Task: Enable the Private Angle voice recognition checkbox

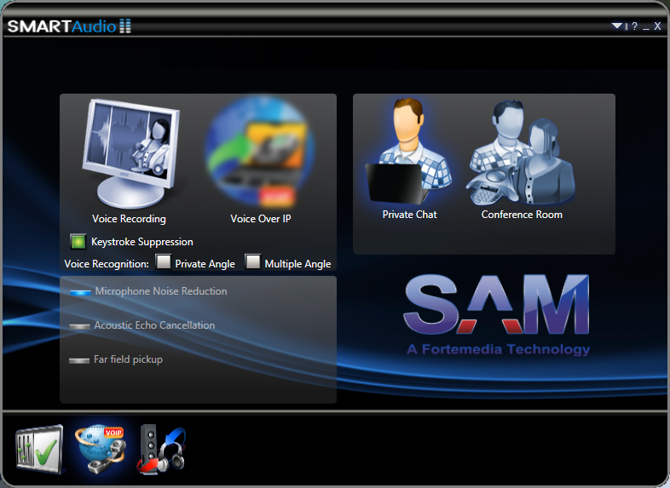Action: tap(163, 261)
